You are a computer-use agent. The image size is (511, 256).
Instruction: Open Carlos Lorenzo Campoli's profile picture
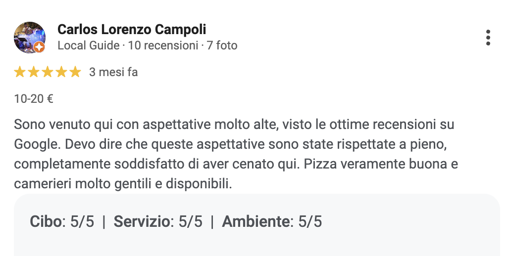(29, 37)
